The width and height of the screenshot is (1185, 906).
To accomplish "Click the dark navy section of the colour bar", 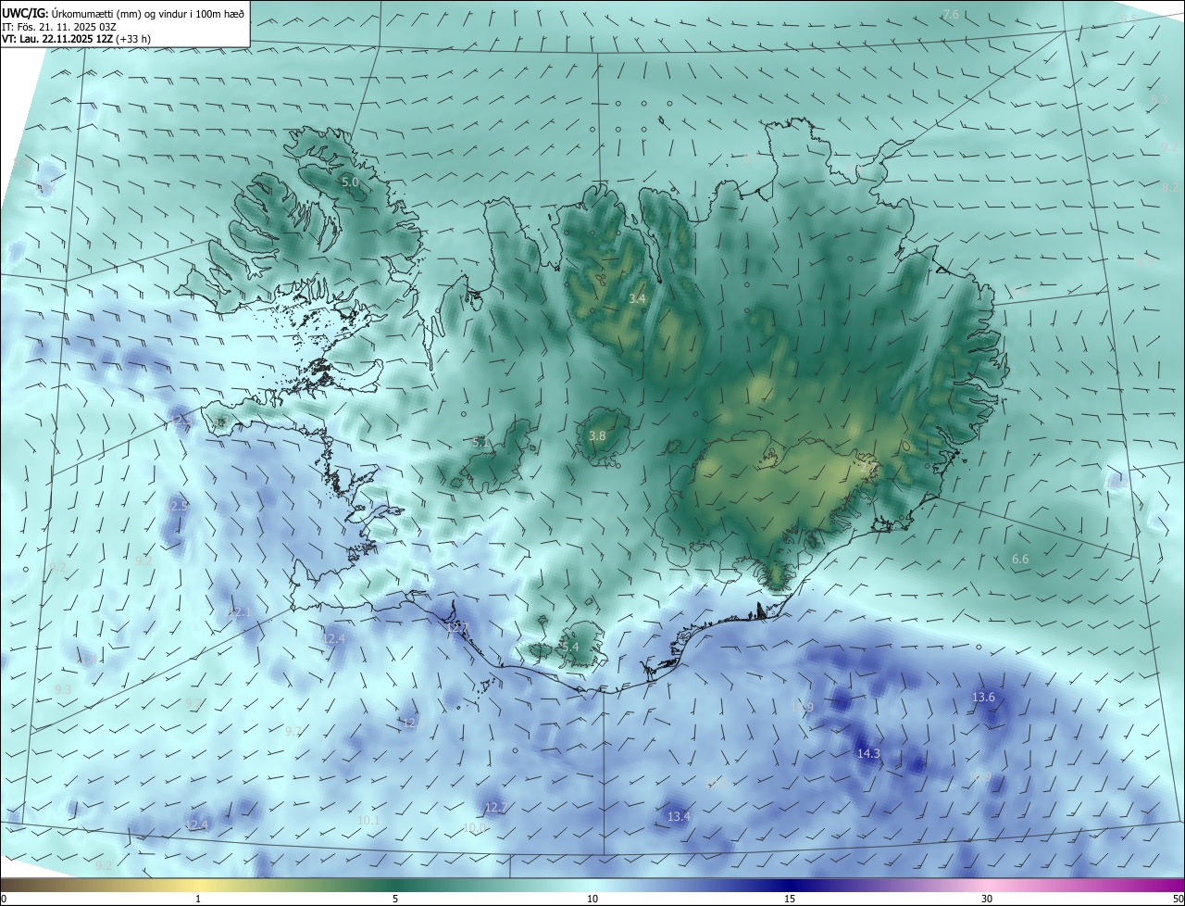I will [790, 885].
